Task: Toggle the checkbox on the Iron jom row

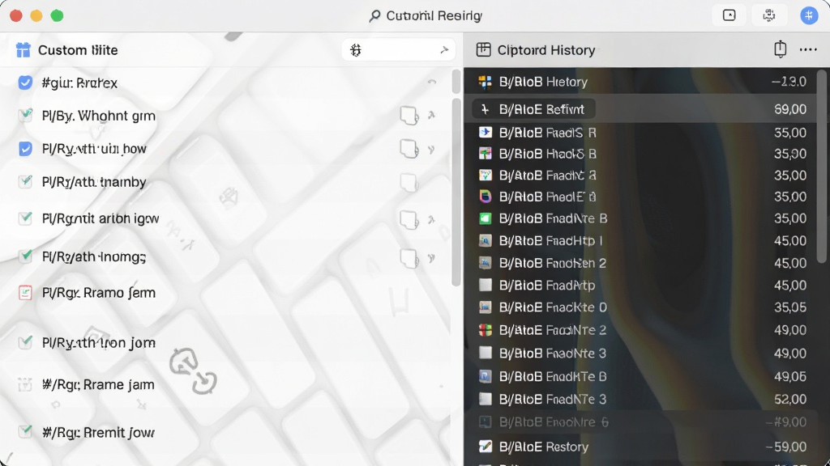Action: coord(25,342)
